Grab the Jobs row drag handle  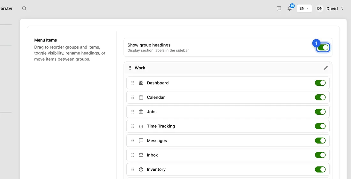click(132, 112)
